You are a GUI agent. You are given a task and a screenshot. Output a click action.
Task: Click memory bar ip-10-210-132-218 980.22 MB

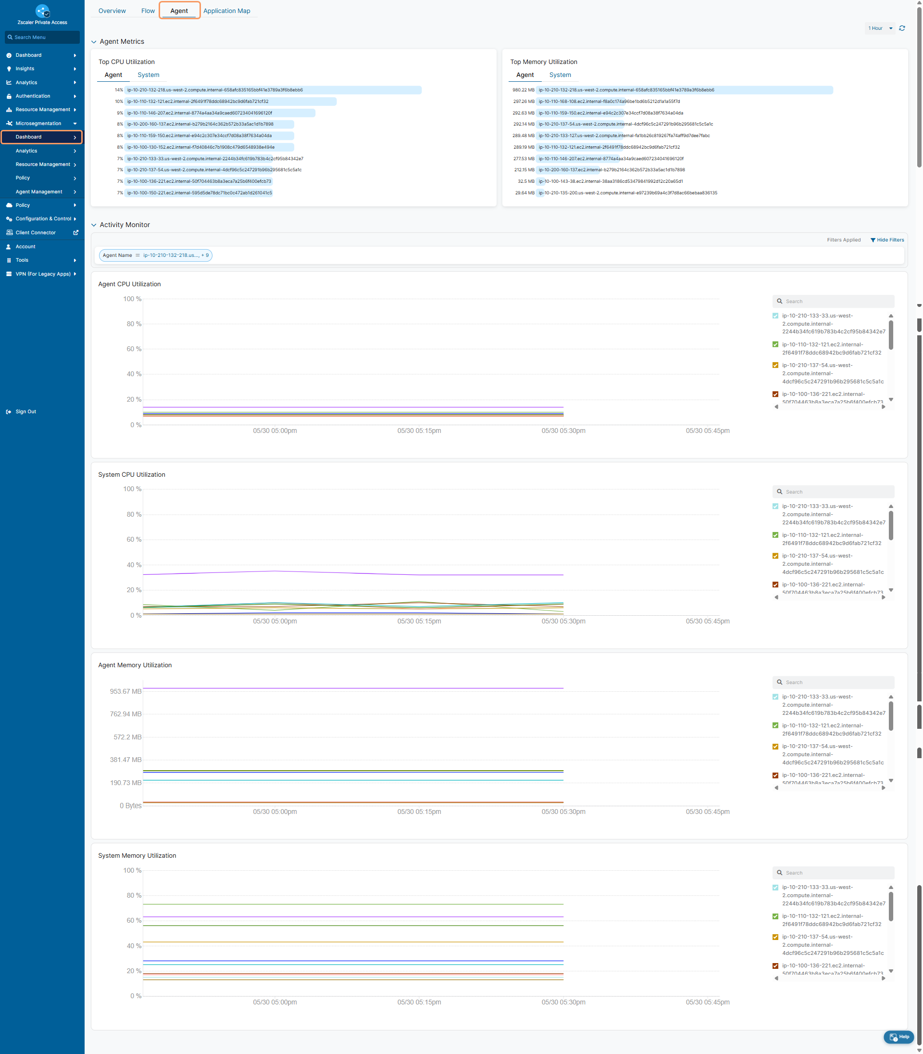coord(684,90)
